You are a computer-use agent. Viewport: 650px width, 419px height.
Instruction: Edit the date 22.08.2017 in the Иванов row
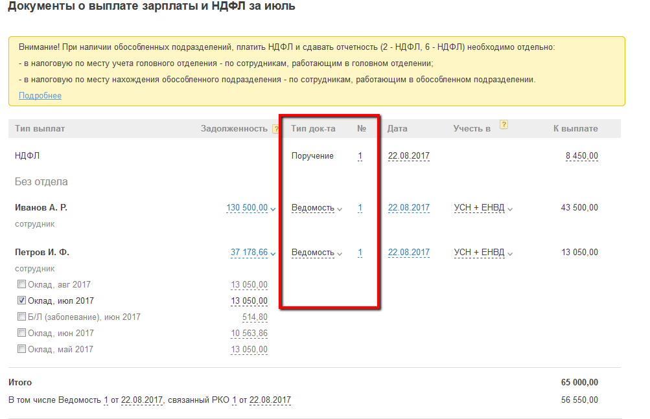click(x=409, y=208)
